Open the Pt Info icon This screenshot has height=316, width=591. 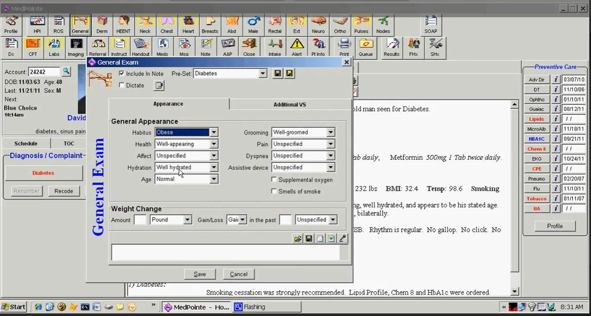(x=318, y=47)
